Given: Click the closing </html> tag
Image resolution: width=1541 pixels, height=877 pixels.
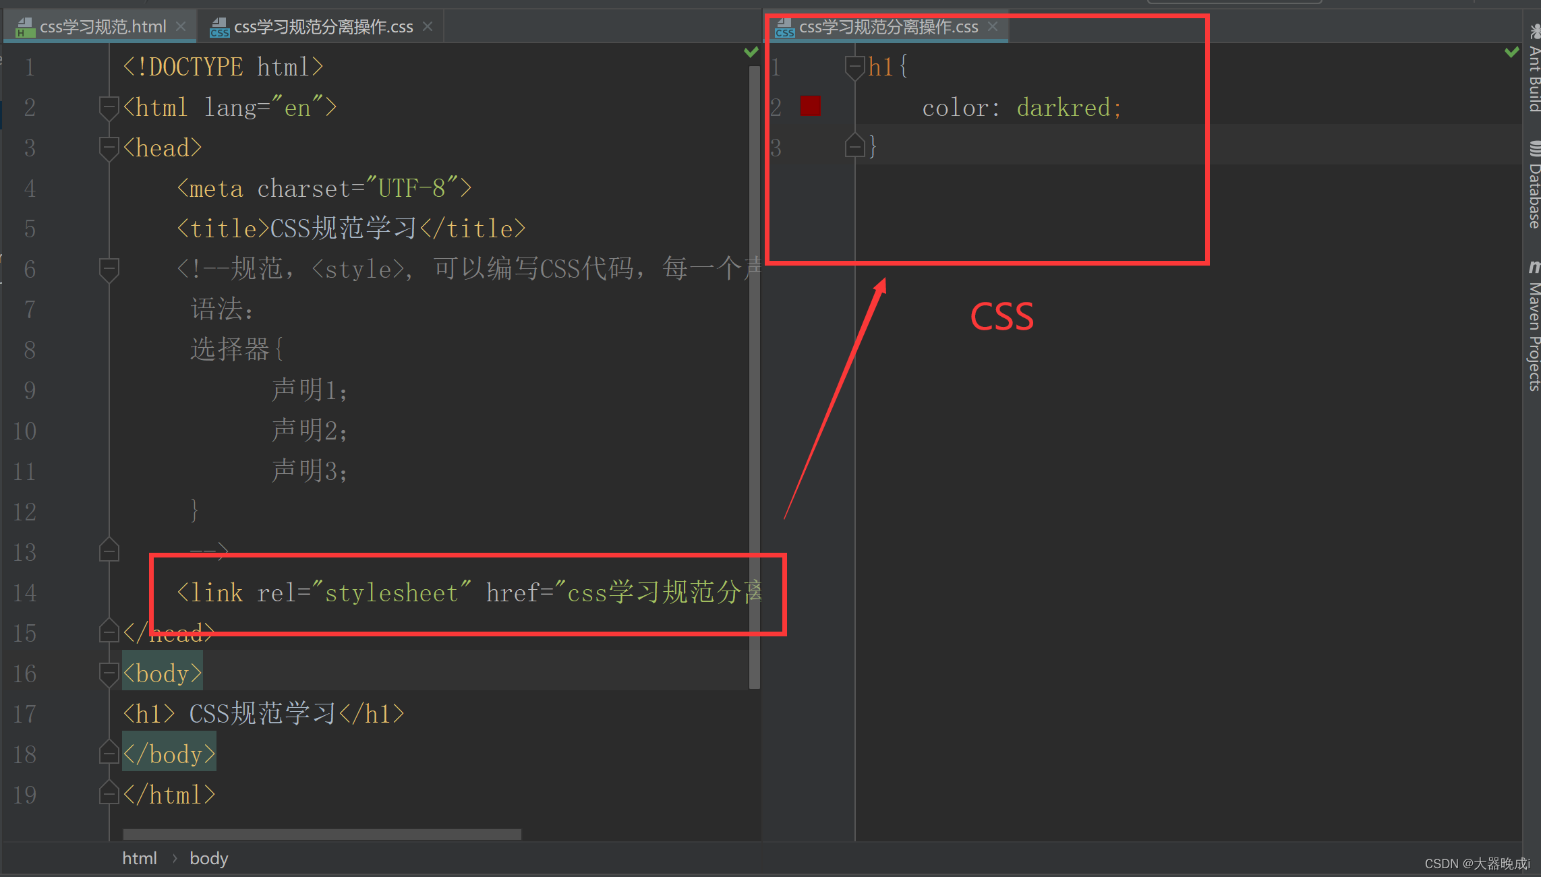Looking at the screenshot, I should (169, 795).
